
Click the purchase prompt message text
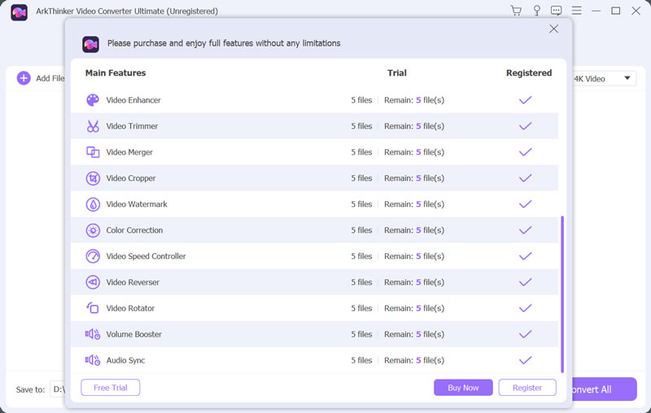click(x=224, y=44)
